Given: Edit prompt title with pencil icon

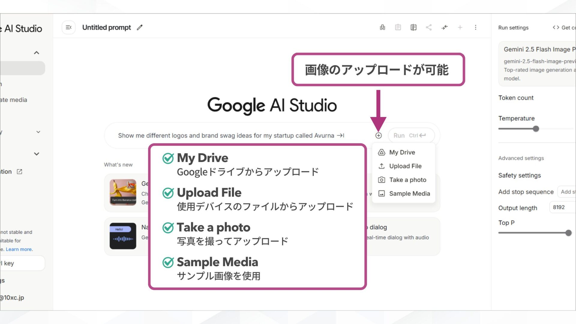Looking at the screenshot, I should (139, 28).
